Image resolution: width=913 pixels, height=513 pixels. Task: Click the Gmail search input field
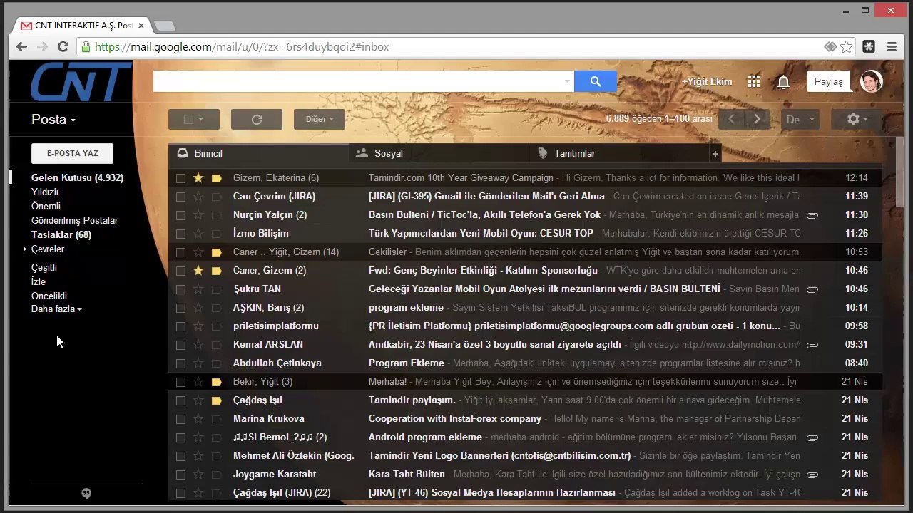click(357, 81)
